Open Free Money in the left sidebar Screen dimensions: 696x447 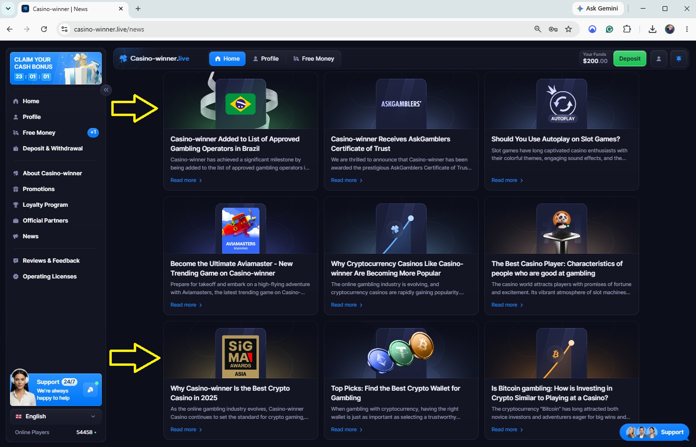pyautogui.click(x=56, y=133)
